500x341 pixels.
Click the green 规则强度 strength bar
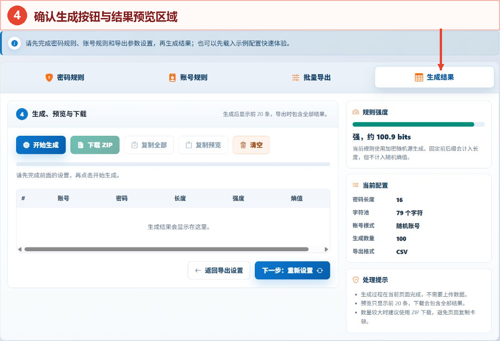click(x=413, y=124)
